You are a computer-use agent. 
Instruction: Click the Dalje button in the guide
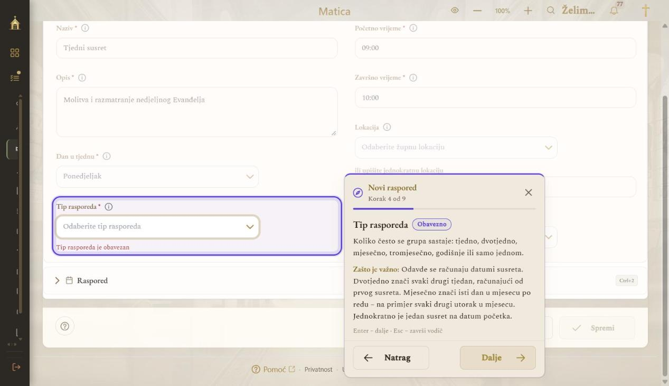(x=498, y=358)
